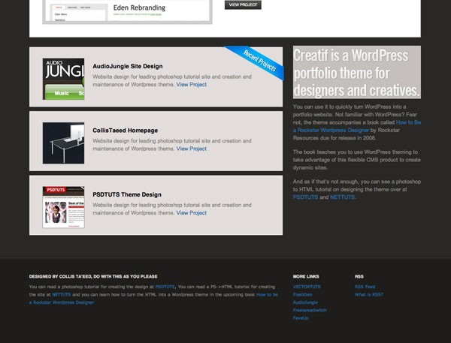Click the Eden Rebranding title text
Viewport: 451px width, 343px height.
[x=139, y=8]
